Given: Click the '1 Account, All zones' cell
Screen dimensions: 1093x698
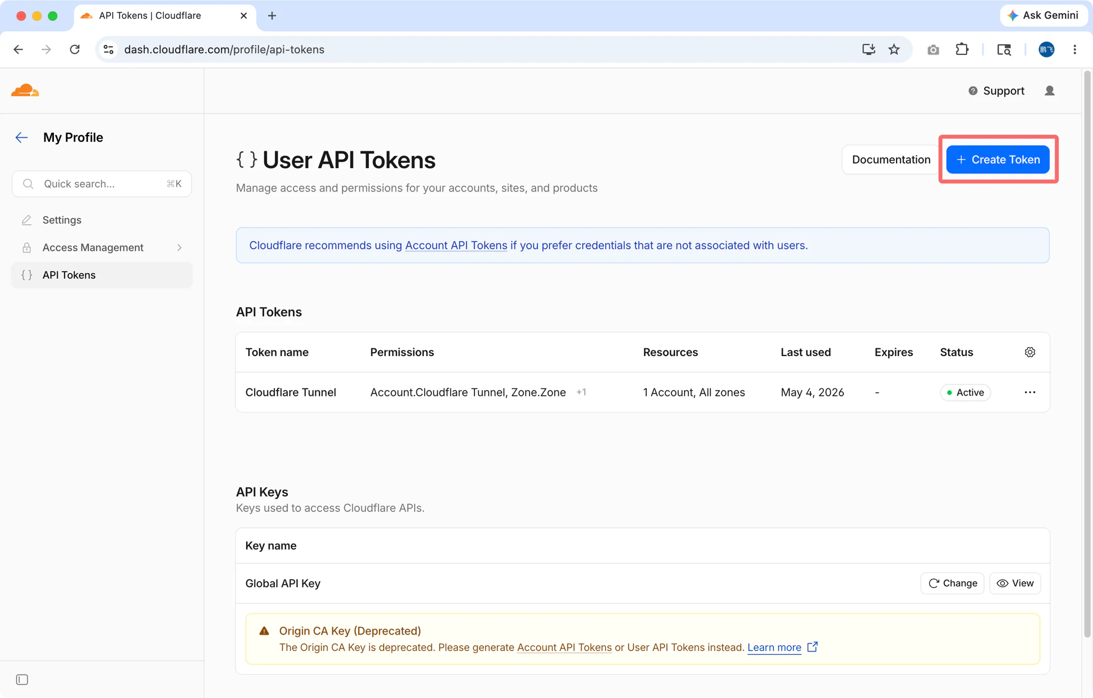Looking at the screenshot, I should point(694,392).
